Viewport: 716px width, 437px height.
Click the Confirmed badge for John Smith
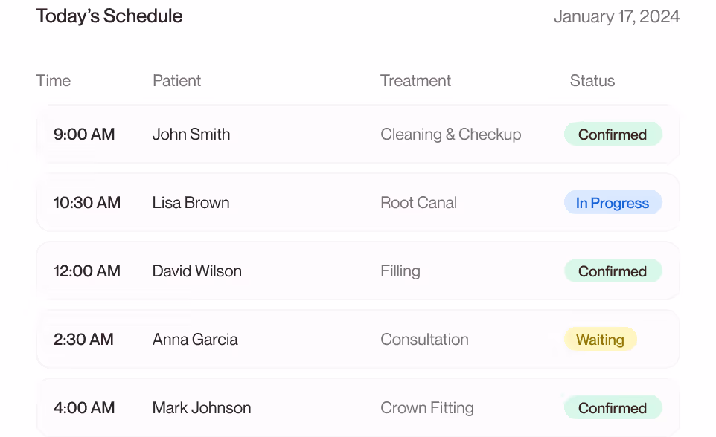point(613,134)
